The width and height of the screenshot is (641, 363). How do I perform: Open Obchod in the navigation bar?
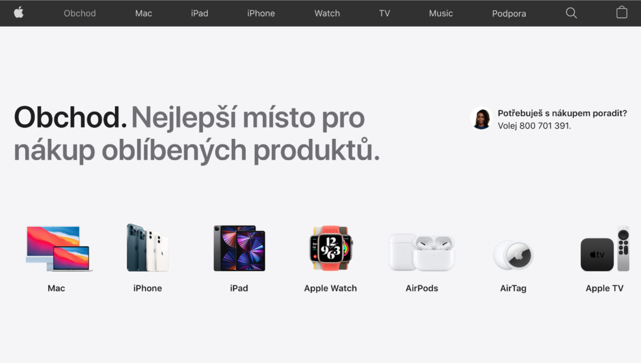click(80, 13)
